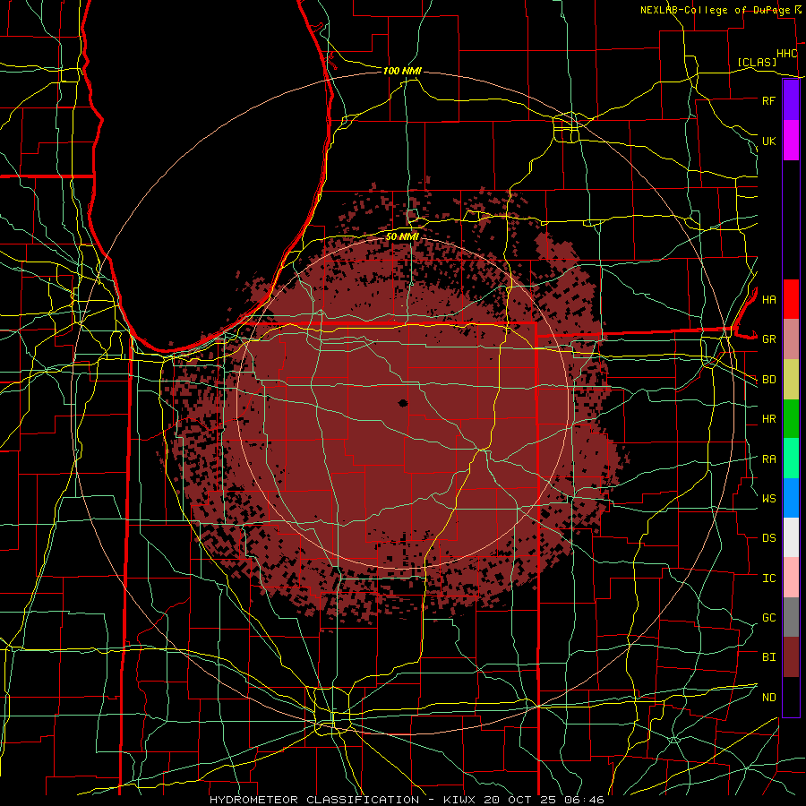Click the NEXLAB-College of DuPage credit text
The width and height of the screenshot is (806, 806).
[716, 10]
